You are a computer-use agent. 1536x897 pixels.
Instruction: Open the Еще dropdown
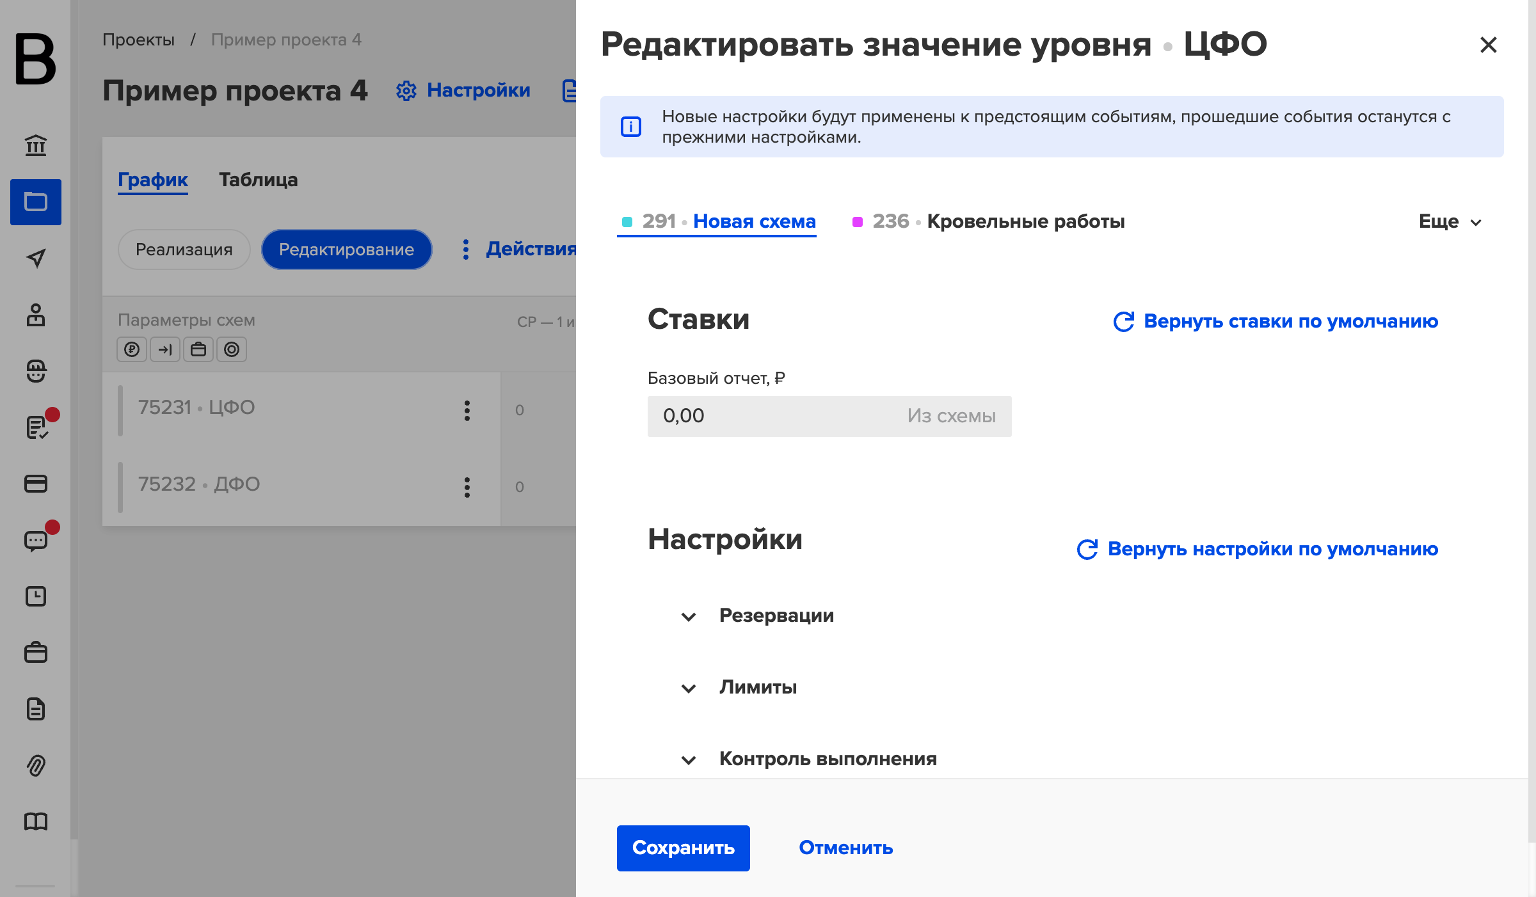click(1450, 221)
